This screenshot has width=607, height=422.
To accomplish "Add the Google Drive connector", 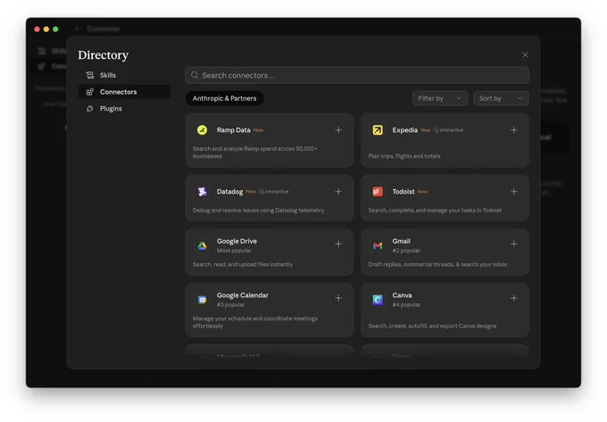I will click(338, 244).
